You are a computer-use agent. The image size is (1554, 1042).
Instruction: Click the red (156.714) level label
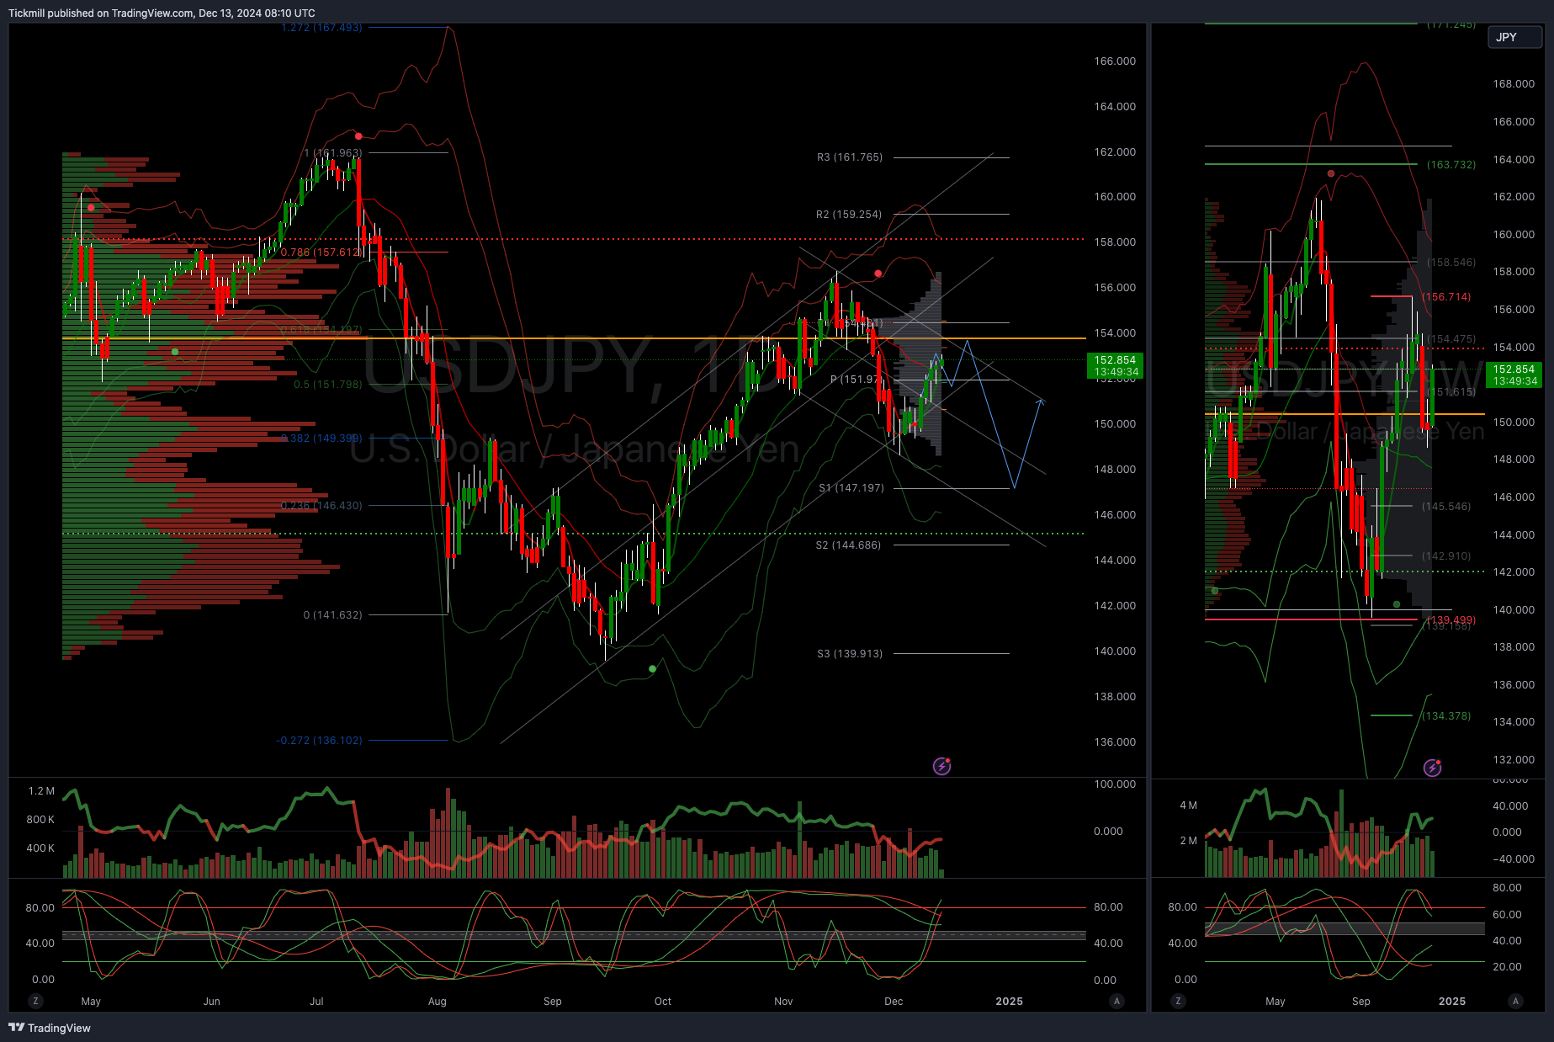(1447, 297)
